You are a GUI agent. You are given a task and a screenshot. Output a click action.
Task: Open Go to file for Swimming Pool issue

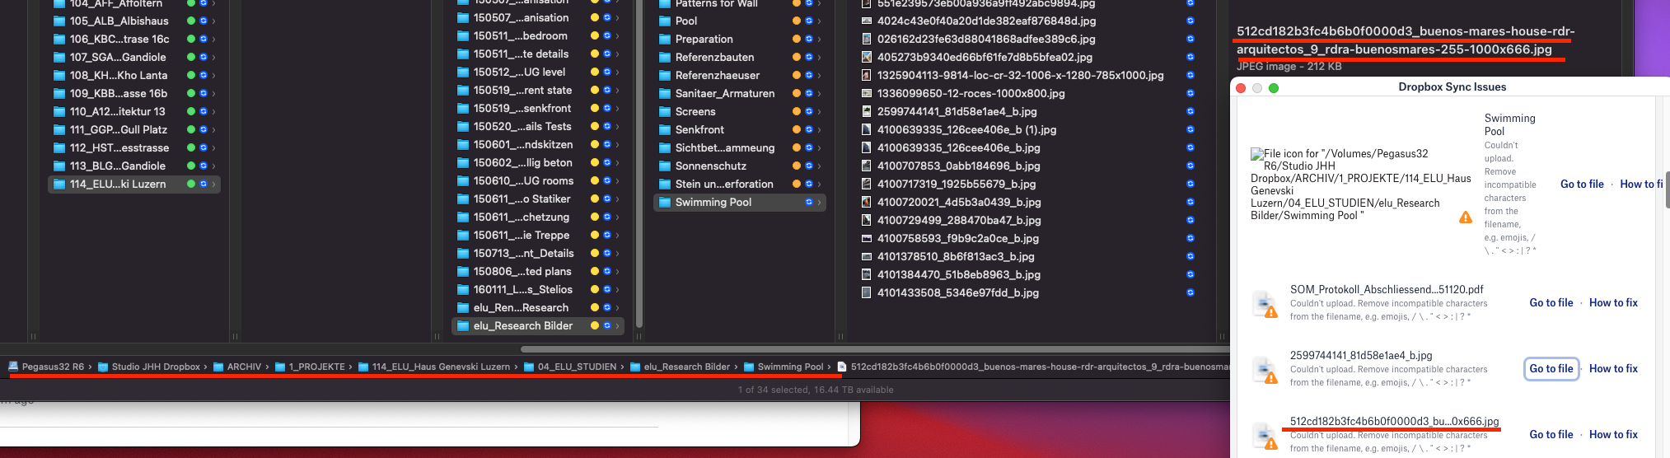(1582, 184)
